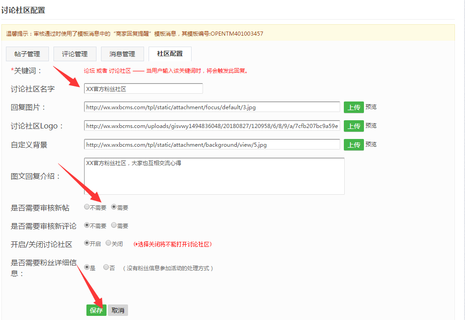The height and width of the screenshot is (320, 465).
Task: Click 上传 button for 讨论社区Logo
Action: 353,125
